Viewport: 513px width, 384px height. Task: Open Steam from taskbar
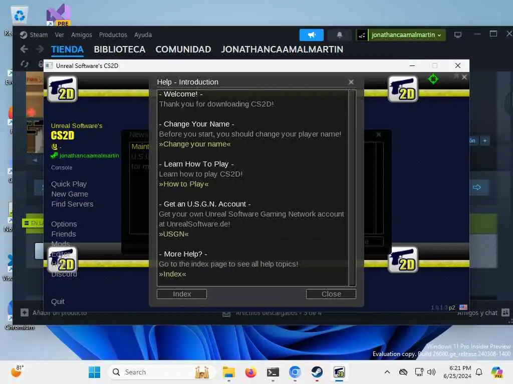(317, 372)
